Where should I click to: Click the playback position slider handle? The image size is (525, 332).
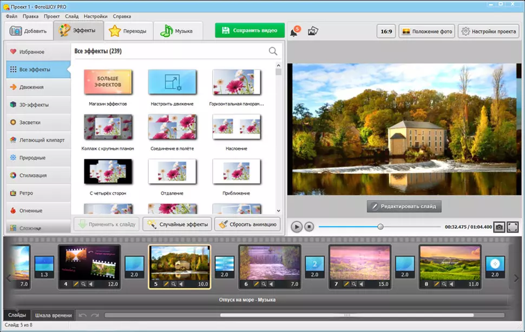click(x=380, y=227)
